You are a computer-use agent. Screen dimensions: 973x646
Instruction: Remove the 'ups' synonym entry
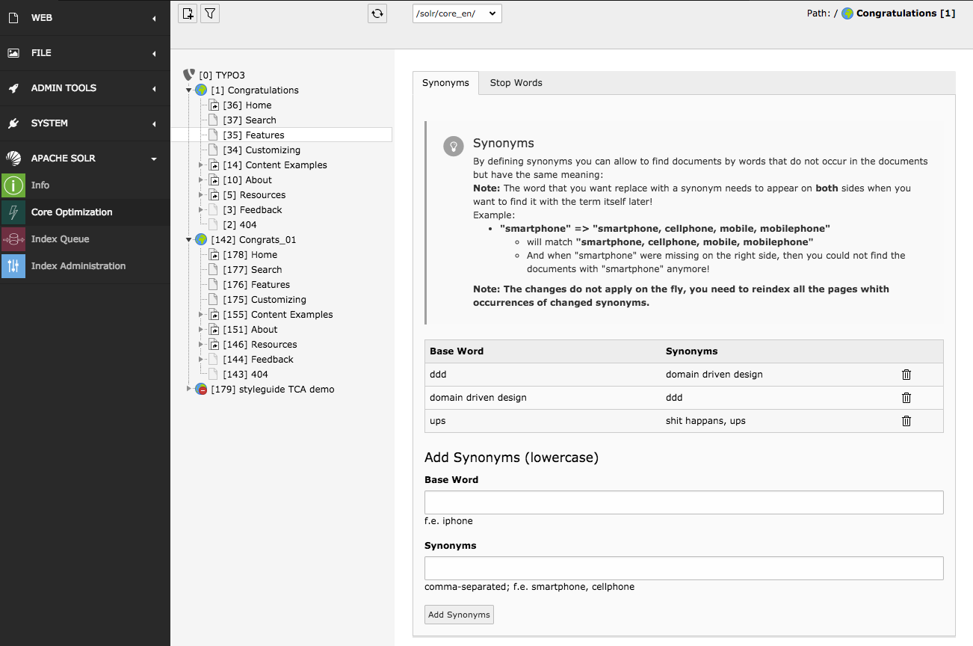click(x=906, y=421)
